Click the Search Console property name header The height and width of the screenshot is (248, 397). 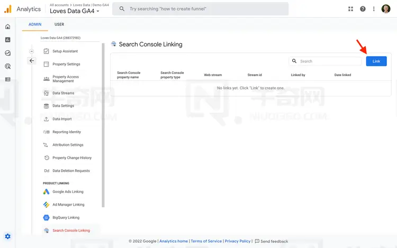tap(129, 75)
